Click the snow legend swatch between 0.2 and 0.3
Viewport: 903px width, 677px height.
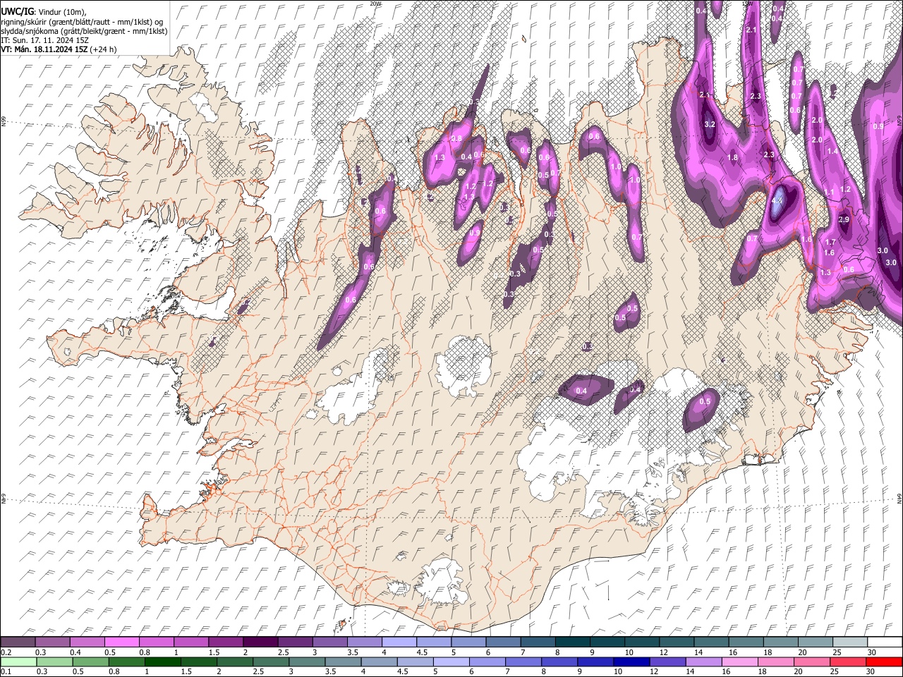(18, 642)
